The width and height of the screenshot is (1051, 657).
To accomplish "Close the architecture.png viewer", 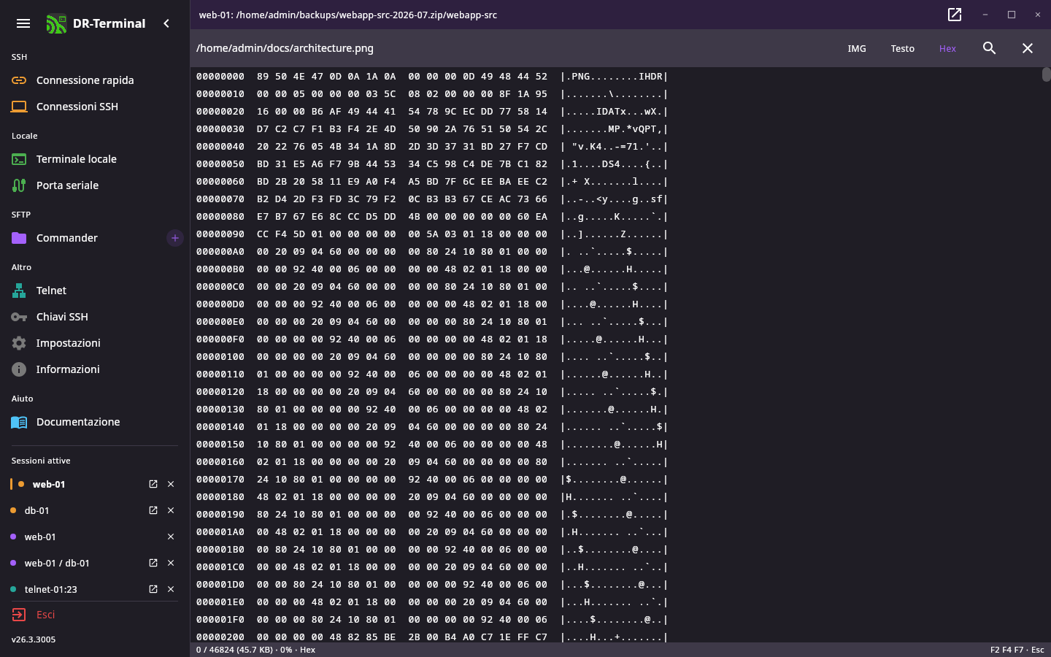I will [1028, 48].
